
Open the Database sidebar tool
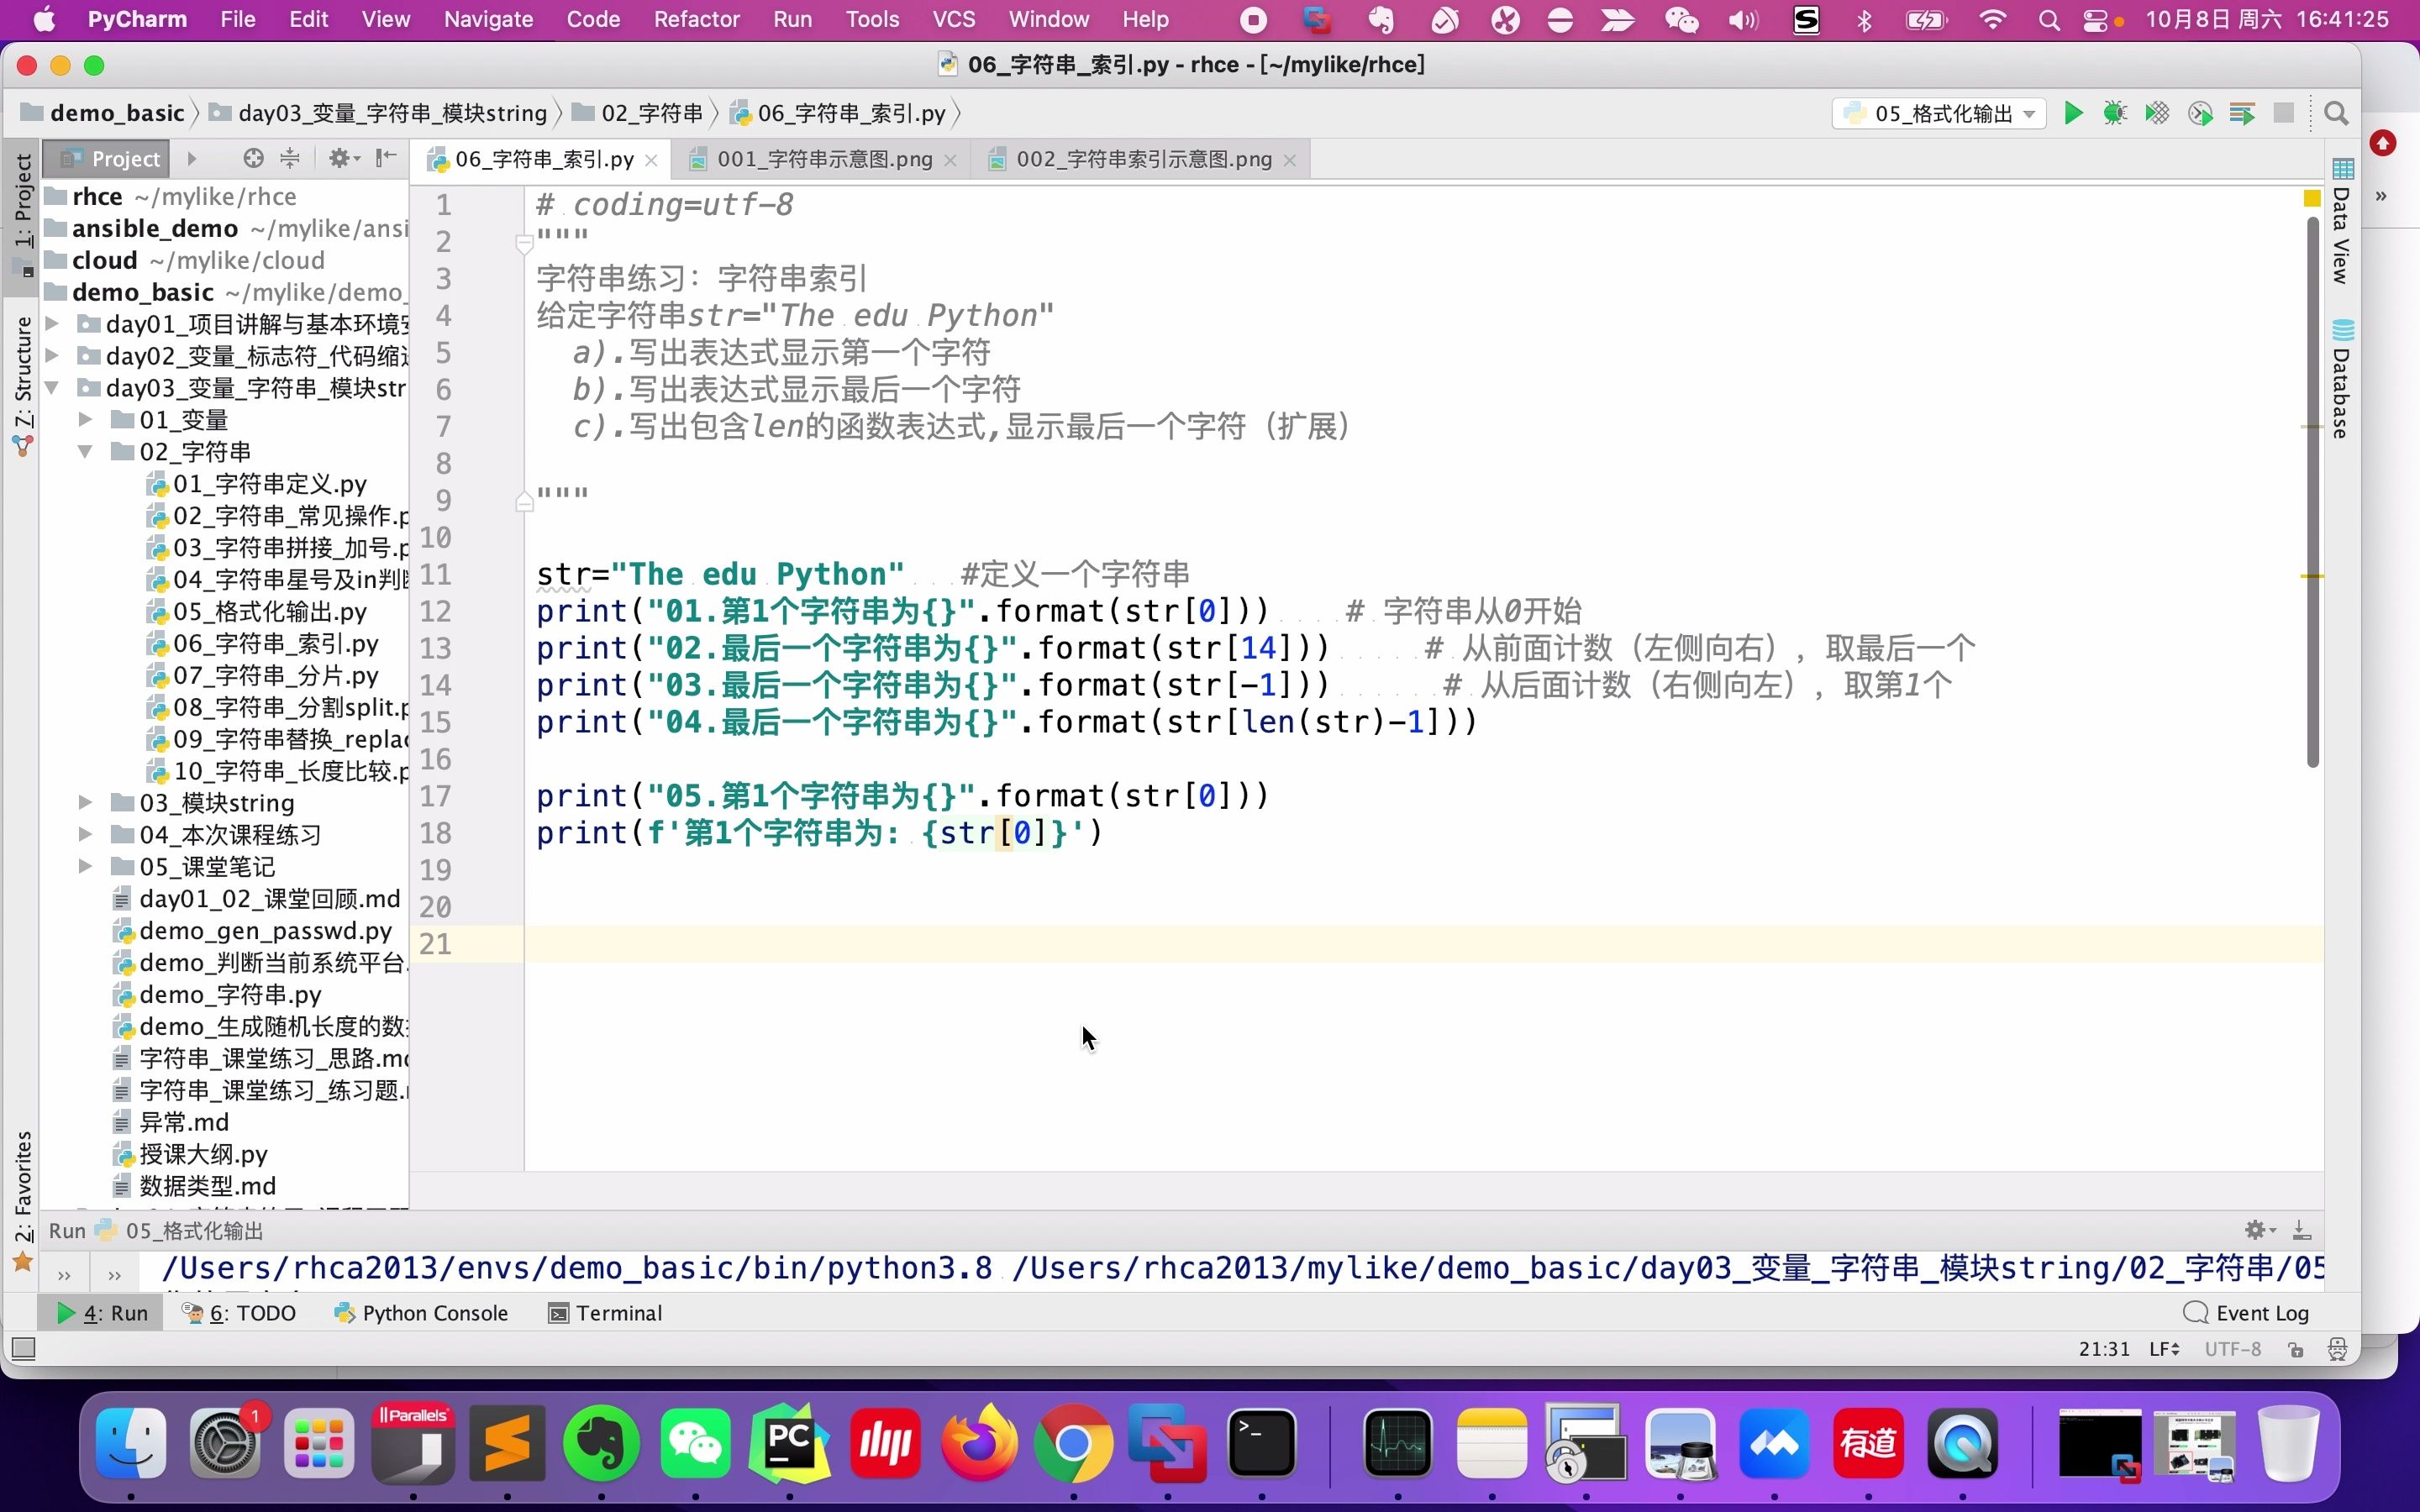tap(2342, 380)
